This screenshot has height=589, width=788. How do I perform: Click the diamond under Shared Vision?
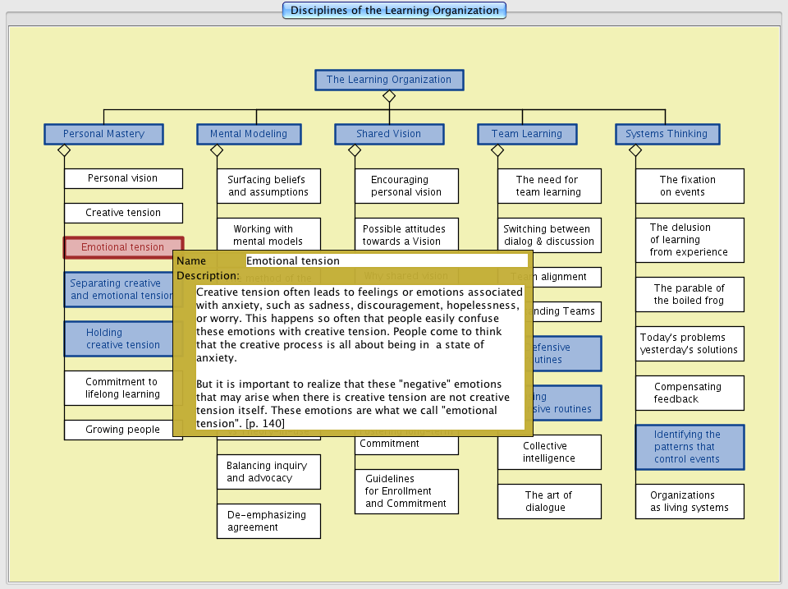pos(355,150)
